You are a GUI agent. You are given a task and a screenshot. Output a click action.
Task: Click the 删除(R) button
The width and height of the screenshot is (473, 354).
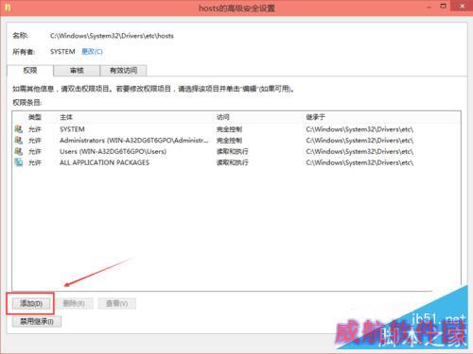pos(74,304)
